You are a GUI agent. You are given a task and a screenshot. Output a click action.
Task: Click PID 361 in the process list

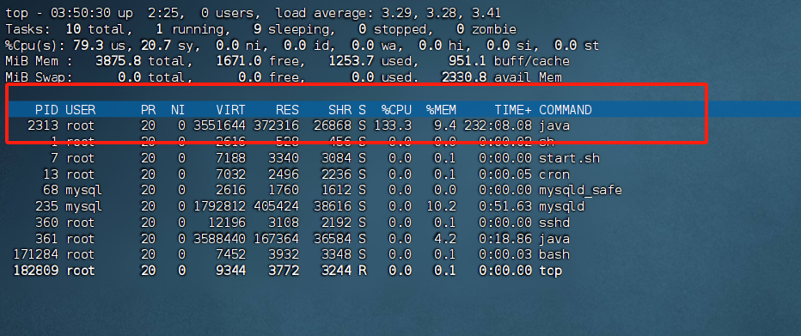46,239
